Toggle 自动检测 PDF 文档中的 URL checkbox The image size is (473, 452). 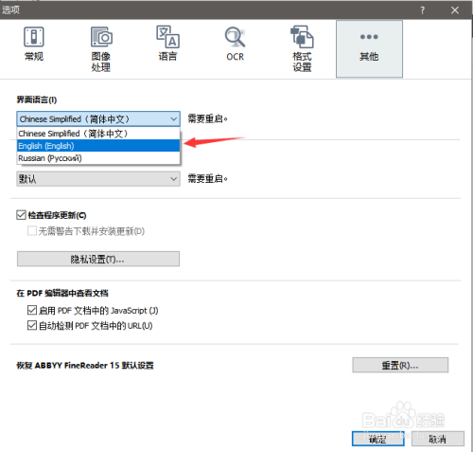(x=32, y=325)
